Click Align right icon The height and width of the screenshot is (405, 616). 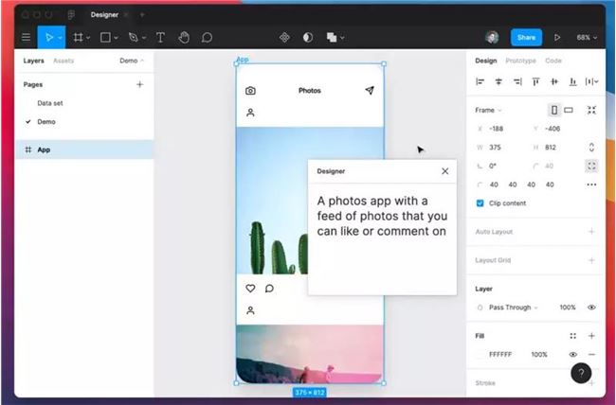tap(517, 81)
